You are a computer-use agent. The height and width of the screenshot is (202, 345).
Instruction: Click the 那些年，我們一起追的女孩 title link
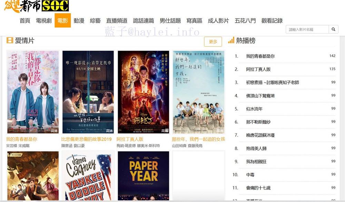[x=198, y=139]
